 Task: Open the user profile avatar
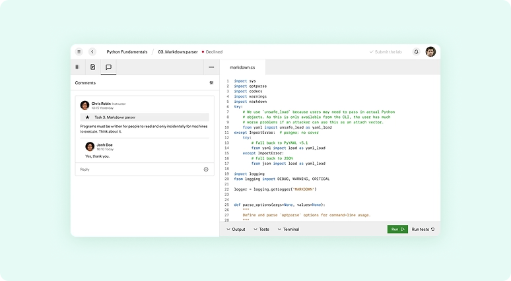430,51
